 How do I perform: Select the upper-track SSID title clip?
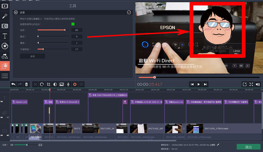click(108, 95)
